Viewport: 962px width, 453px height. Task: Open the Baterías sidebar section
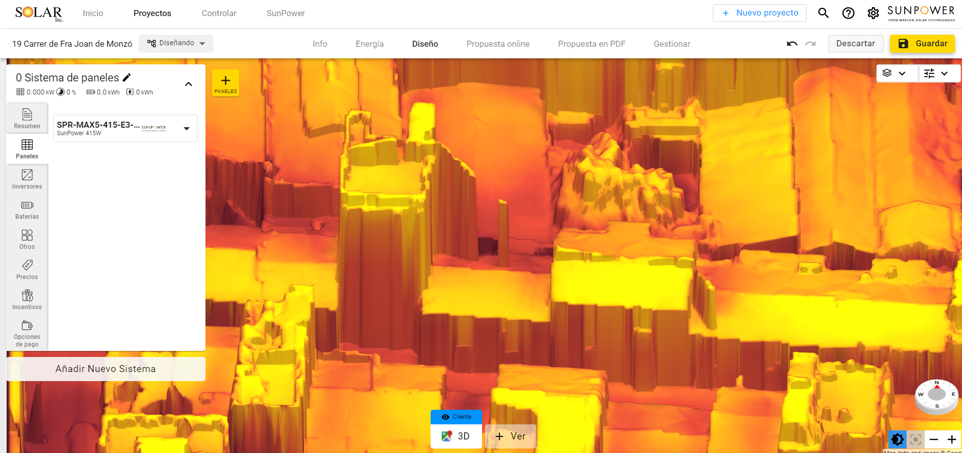(x=27, y=209)
